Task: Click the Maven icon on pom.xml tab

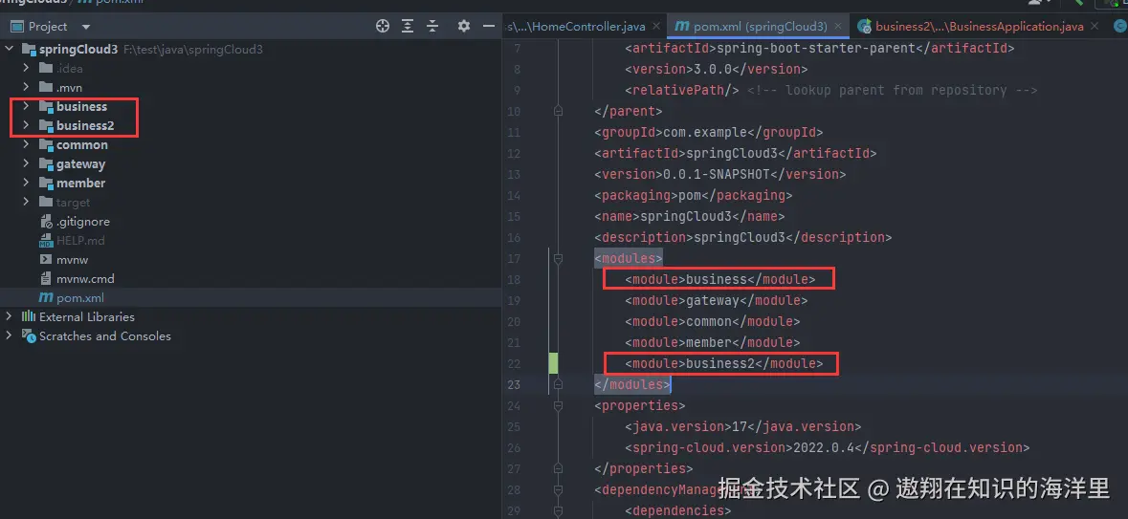Action: (681, 27)
